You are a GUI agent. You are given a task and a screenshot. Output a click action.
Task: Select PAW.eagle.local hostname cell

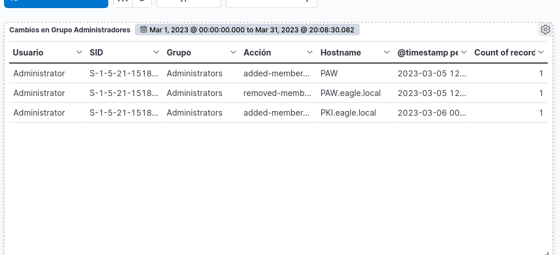(350, 93)
